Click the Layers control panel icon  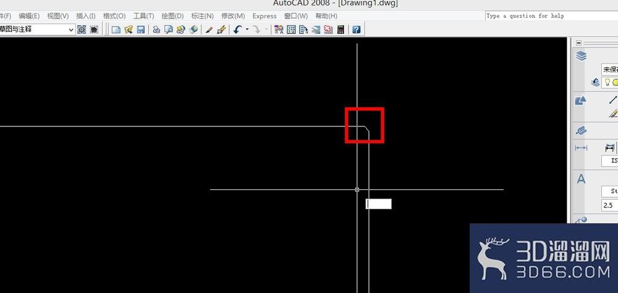coord(581,56)
